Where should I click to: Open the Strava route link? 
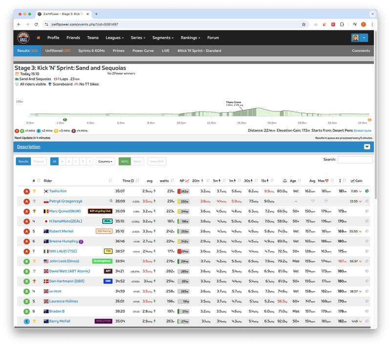point(362,131)
